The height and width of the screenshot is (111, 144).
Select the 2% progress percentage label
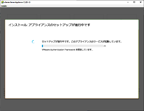click(105, 46)
